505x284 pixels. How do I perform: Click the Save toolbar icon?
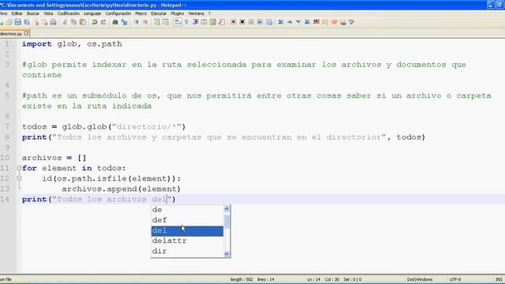17,22
